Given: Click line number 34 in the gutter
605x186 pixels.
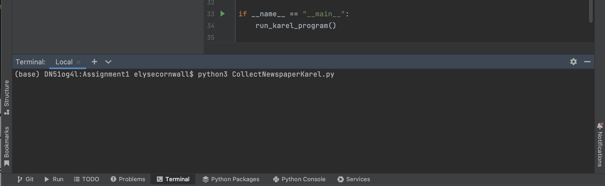Looking at the screenshot, I should coord(211,26).
